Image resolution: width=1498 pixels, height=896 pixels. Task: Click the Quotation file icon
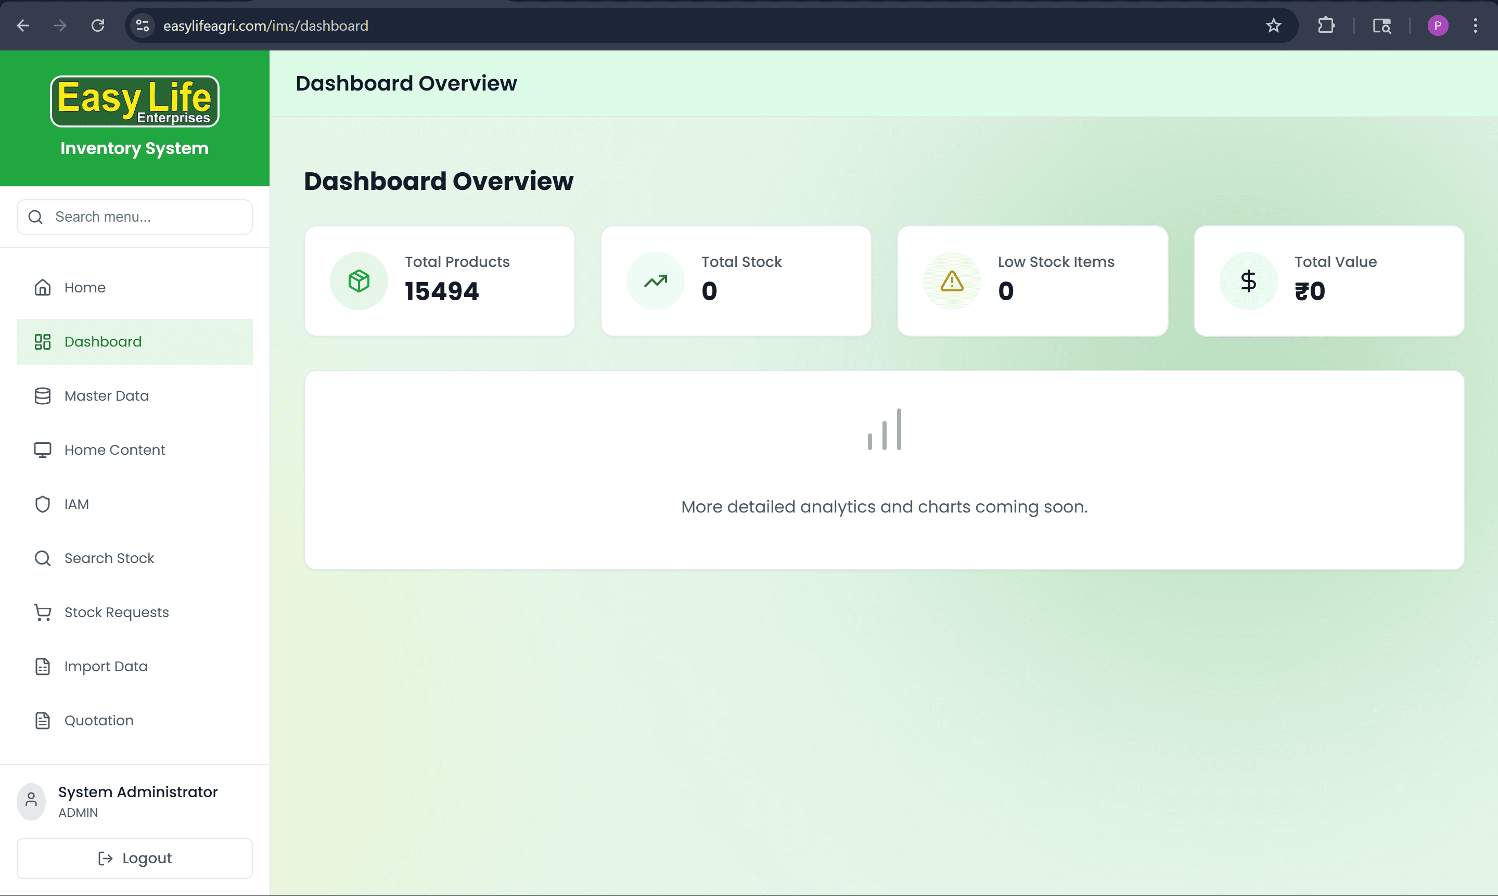tap(42, 720)
